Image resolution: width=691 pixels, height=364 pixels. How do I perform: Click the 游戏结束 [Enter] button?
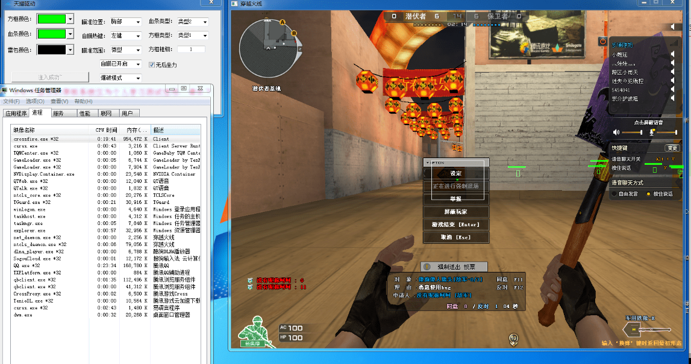(x=455, y=224)
